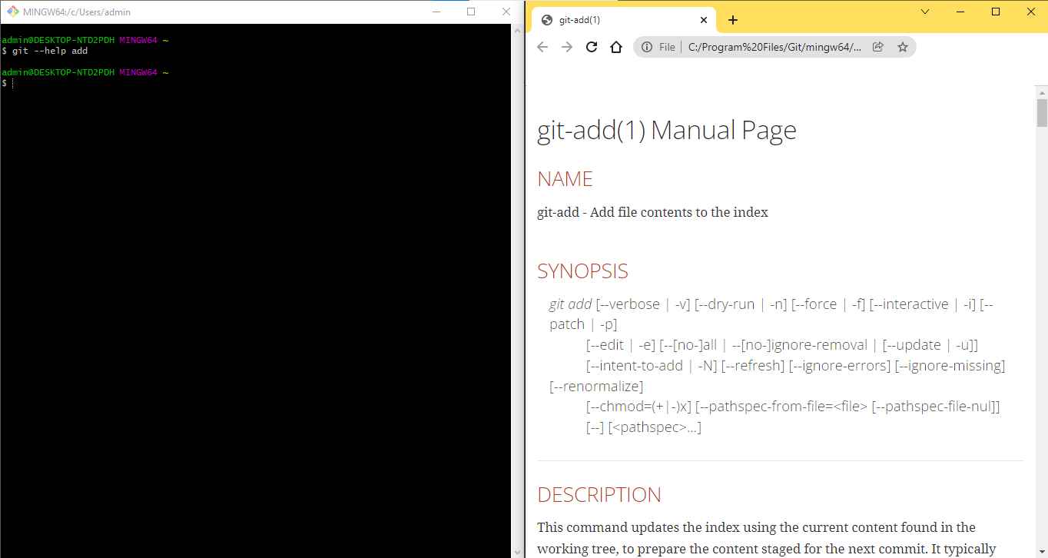Screen dimensions: 1048x558
Task: Click the terminal prompt line
Action: [x=154, y=83]
